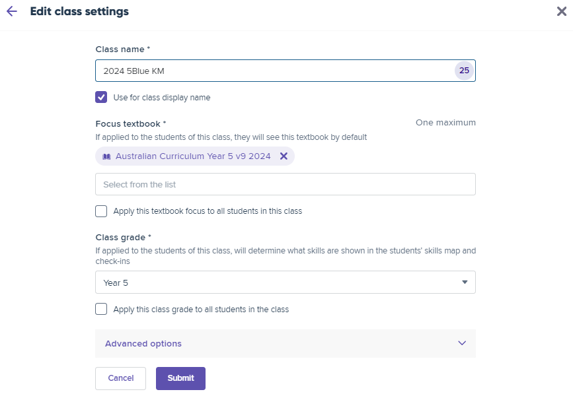Click the Advanced options chevron icon
Screen dimensions: 573x398
[x=462, y=343]
